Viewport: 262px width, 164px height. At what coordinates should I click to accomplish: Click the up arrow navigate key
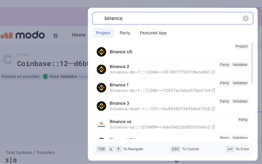pyautogui.click(x=118, y=149)
